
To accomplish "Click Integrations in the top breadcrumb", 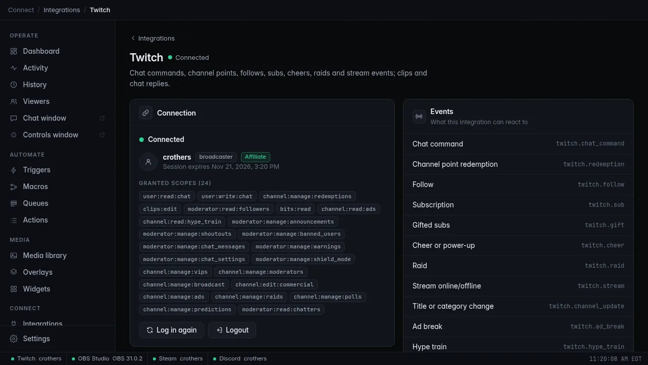I will point(62,10).
